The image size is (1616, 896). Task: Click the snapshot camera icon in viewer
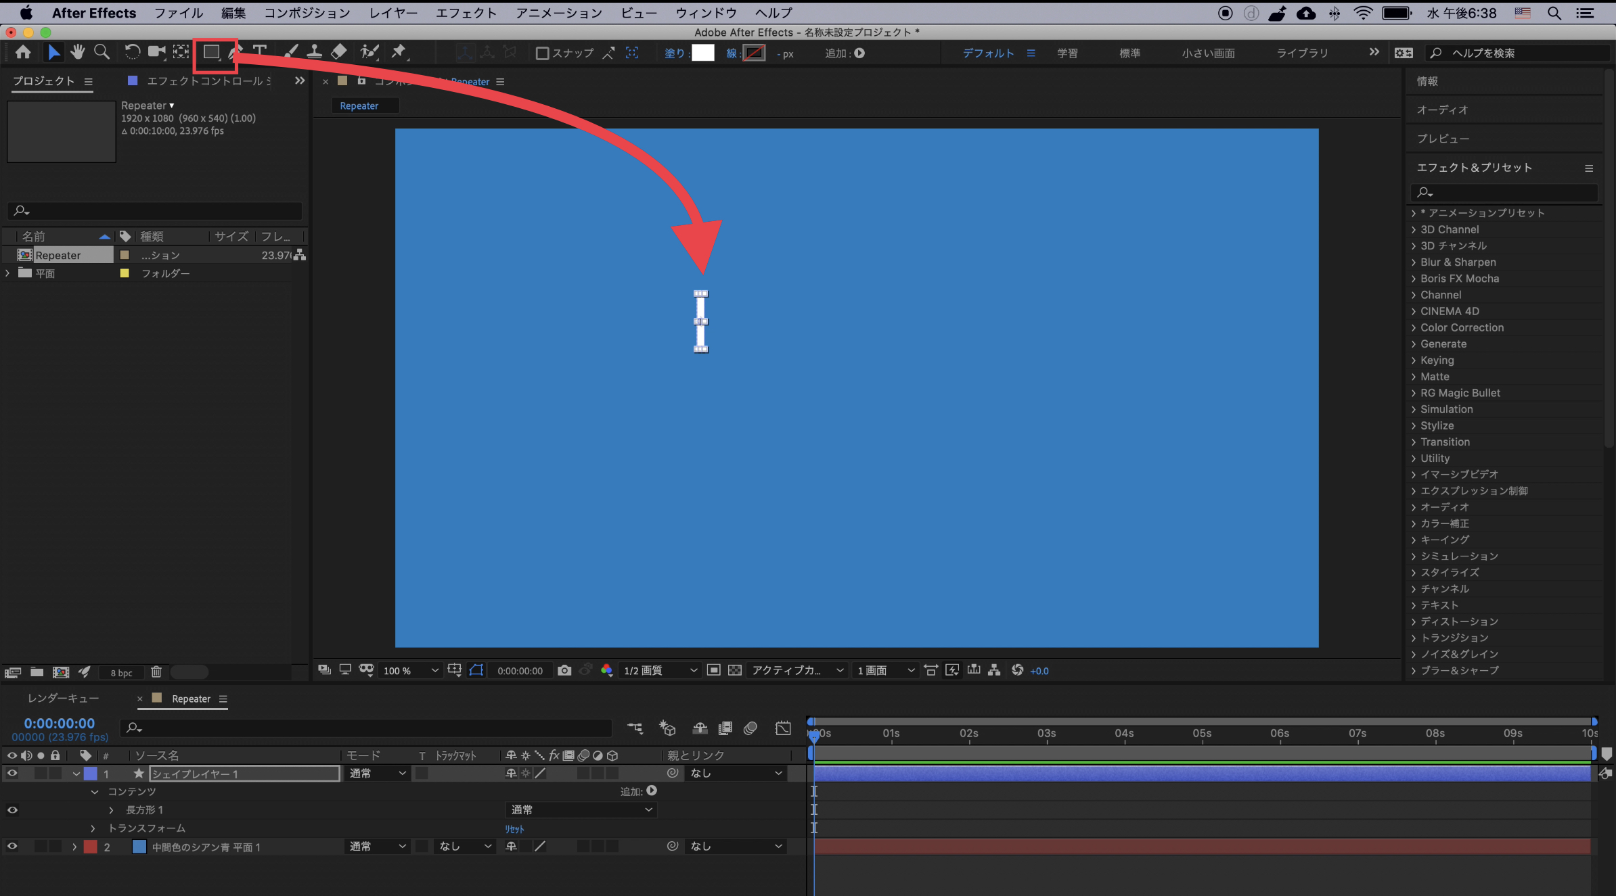564,670
